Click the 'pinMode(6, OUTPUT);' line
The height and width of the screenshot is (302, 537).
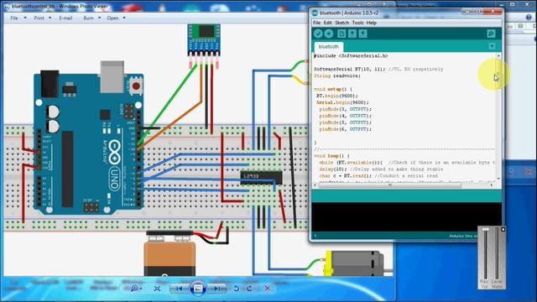click(x=345, y=129)
